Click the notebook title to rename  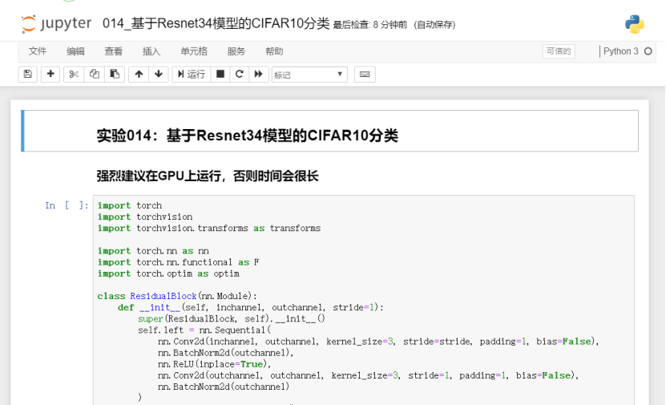(x=216, y=24)
